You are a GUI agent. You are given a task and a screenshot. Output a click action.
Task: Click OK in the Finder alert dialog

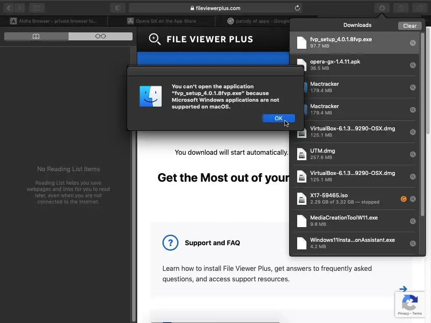pos(279,118)
